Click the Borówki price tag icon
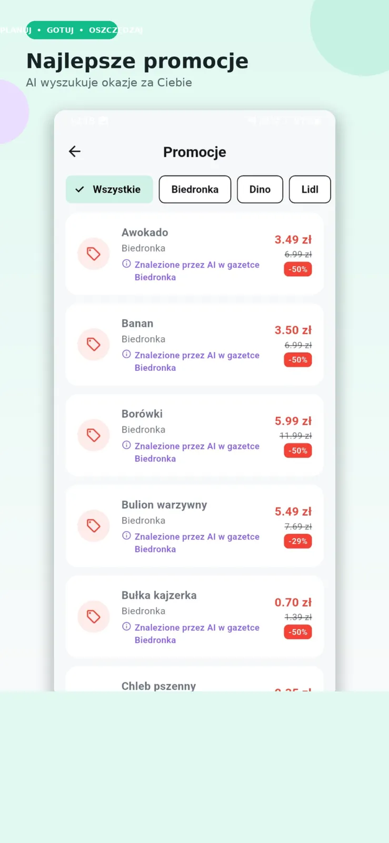Image resolution: width=389 pixels, height=843 pixels. (x=94, y=435)
